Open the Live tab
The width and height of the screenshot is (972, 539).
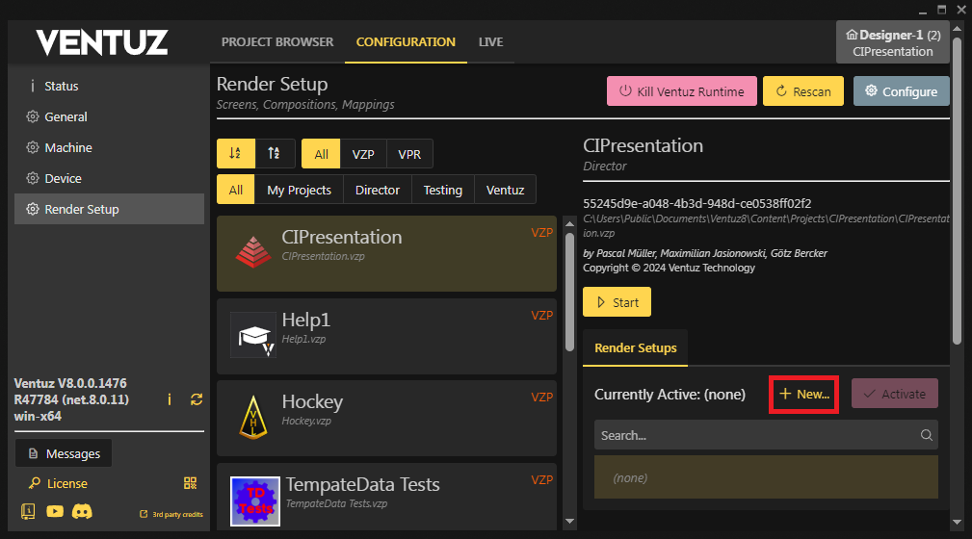coord(490,42)
